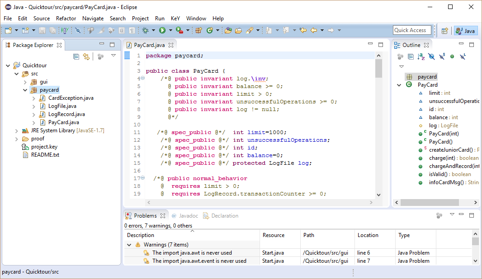Sort by the Resource column header

point(280,235)
